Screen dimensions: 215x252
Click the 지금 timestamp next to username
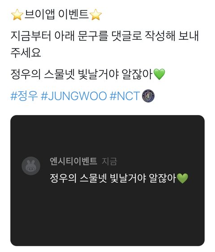coord(109,162)
